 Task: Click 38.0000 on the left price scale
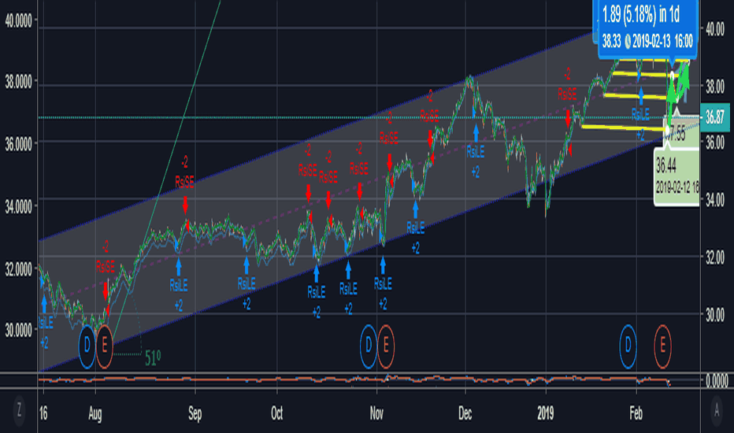click(19, 83)
